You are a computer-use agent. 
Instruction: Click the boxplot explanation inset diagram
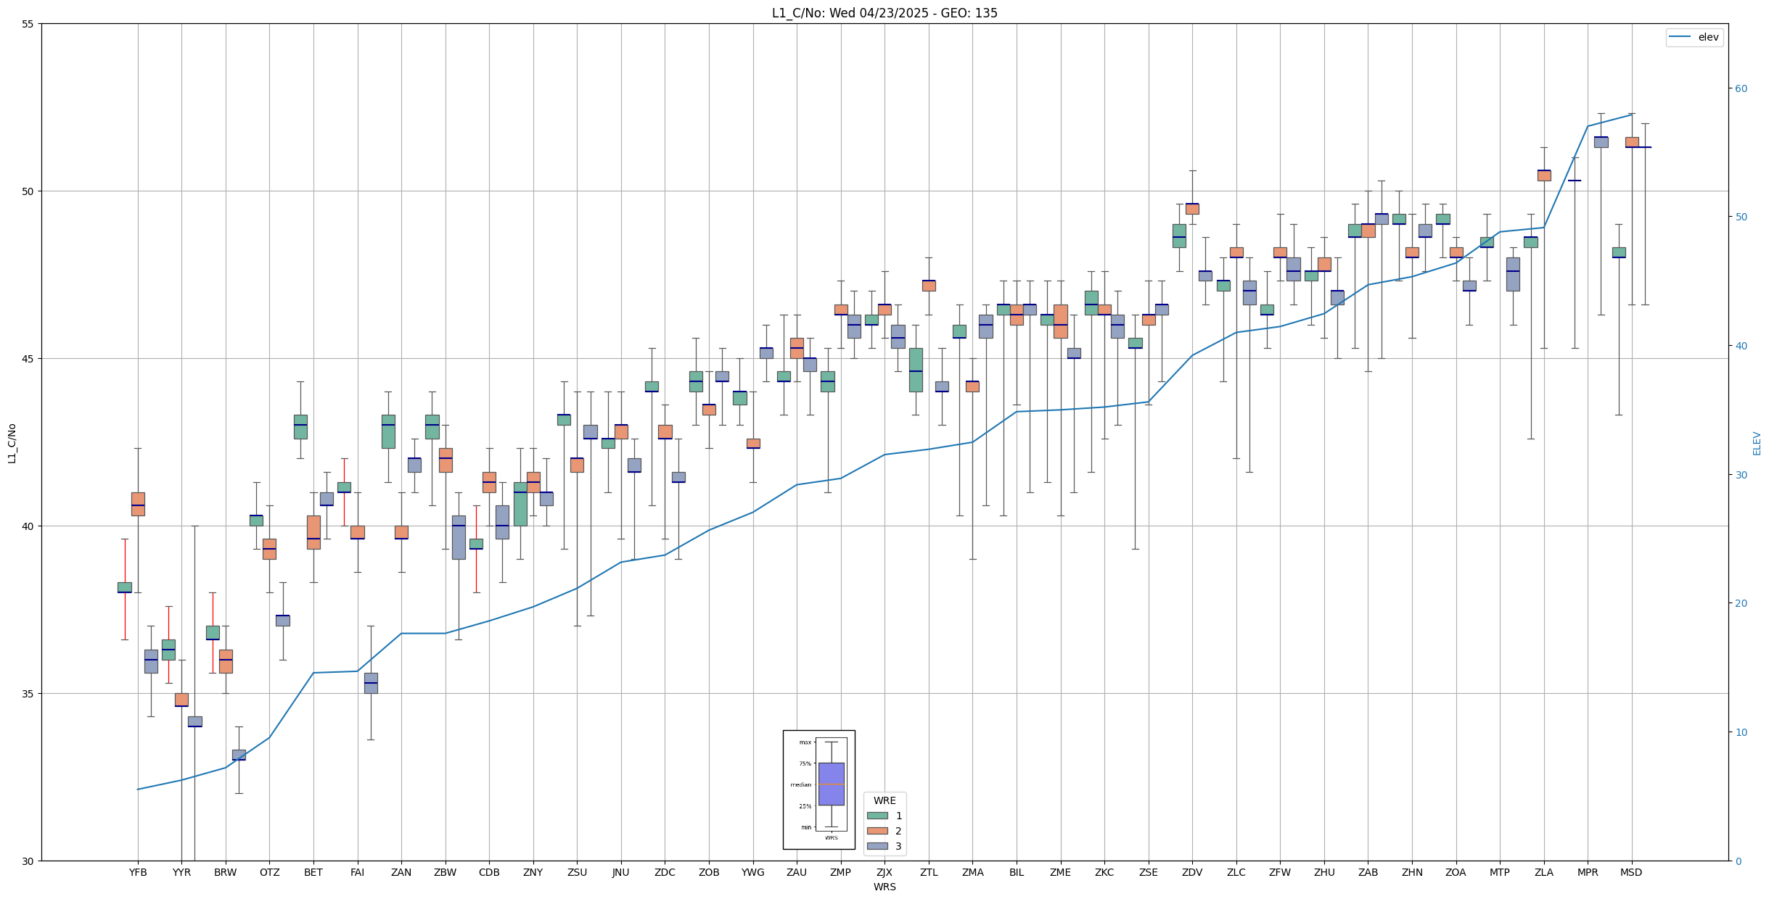coord(818,790)
